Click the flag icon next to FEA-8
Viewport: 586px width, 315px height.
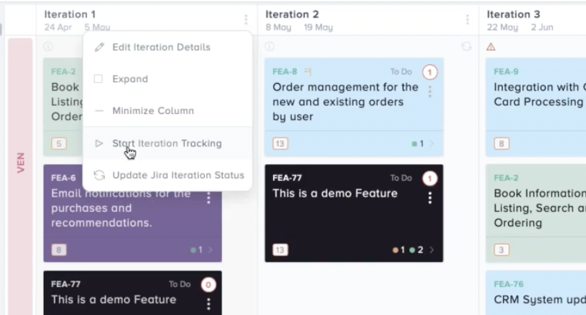(308, 71)
